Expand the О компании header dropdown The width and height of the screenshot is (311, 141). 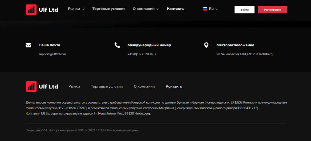(x=146, y=9)
